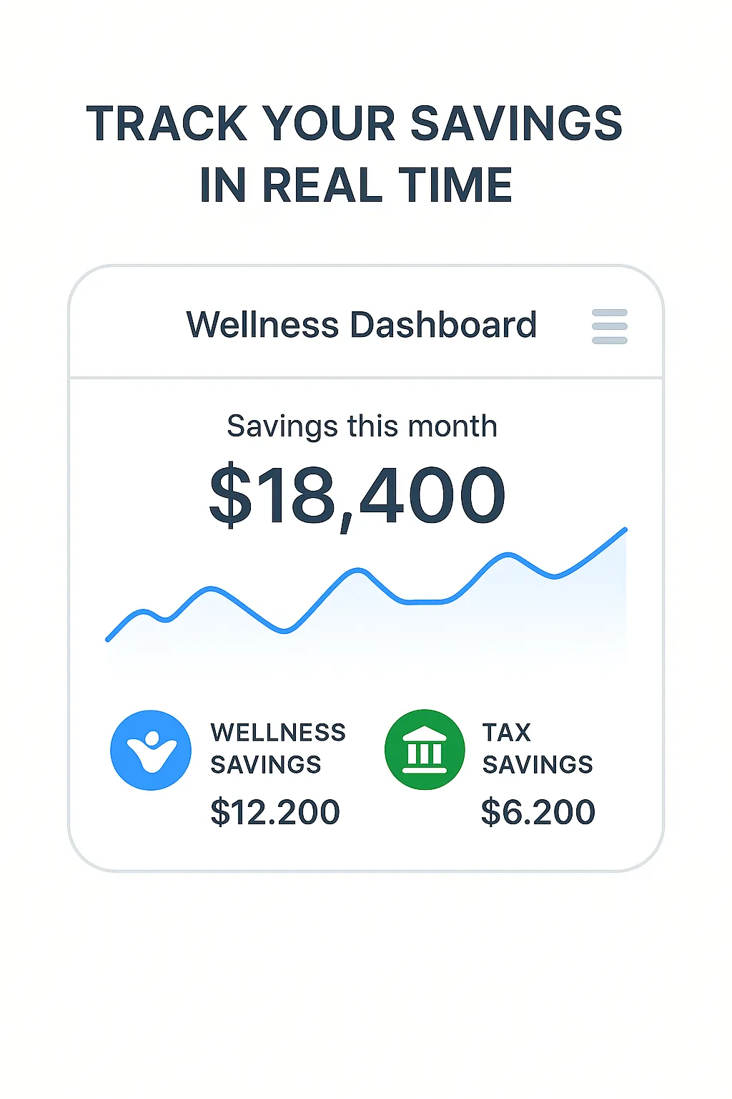The width and height of the screenshot is (732, 1099).
Task: Click the white person figure in blue circle
Action: coord(152,751)
